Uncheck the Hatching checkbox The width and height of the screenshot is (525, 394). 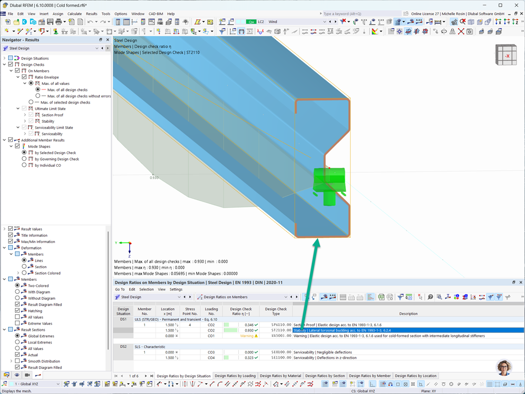pyautogui.click(x=17, y=311)
